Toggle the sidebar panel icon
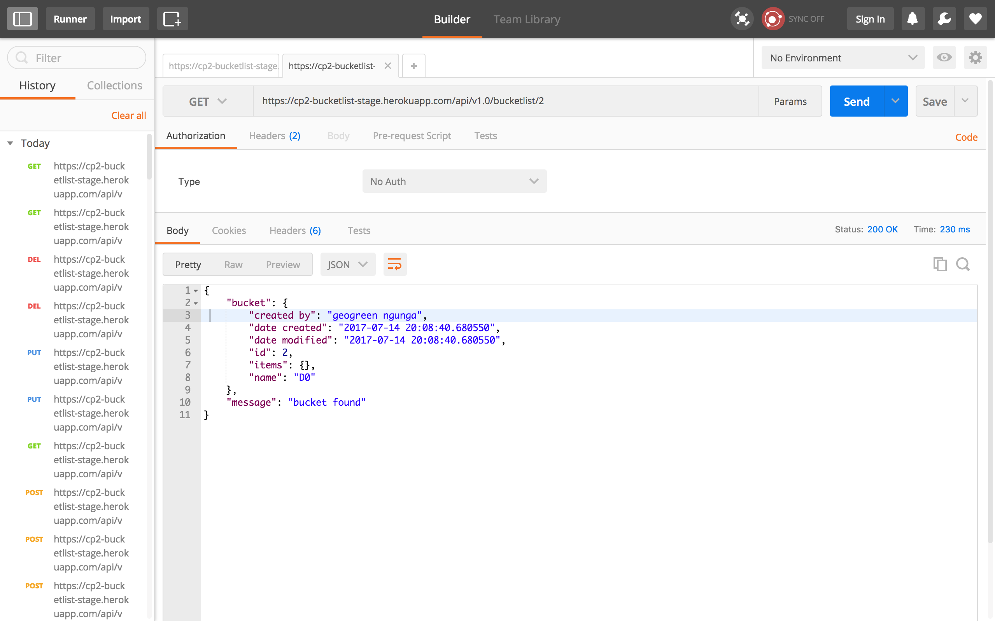 click(22, 19)
